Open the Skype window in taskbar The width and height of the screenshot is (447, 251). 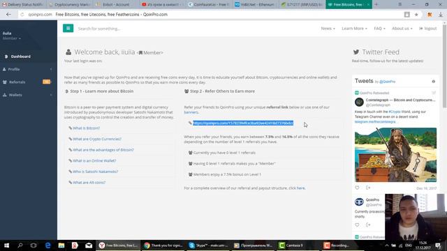(x=210, y=245)
